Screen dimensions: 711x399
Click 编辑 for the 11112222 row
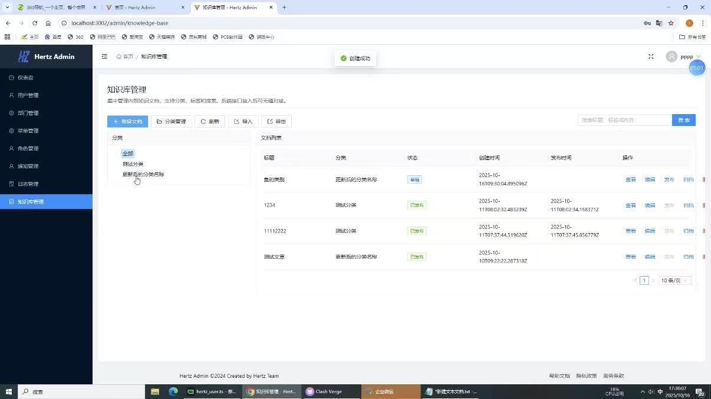coord(650,231)
